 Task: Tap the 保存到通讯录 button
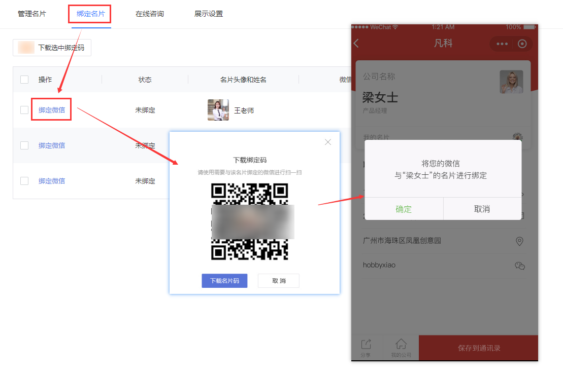pyautogui.click(x=479, y=348)
